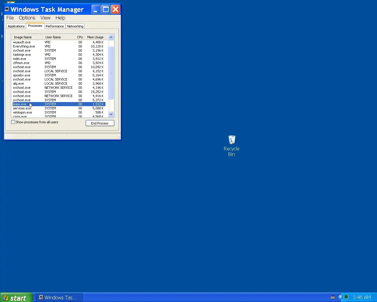Viewport: 377px width, 302px height.
Task: Click the highlighted lsass.exe process row
Action: pos(58,104)
